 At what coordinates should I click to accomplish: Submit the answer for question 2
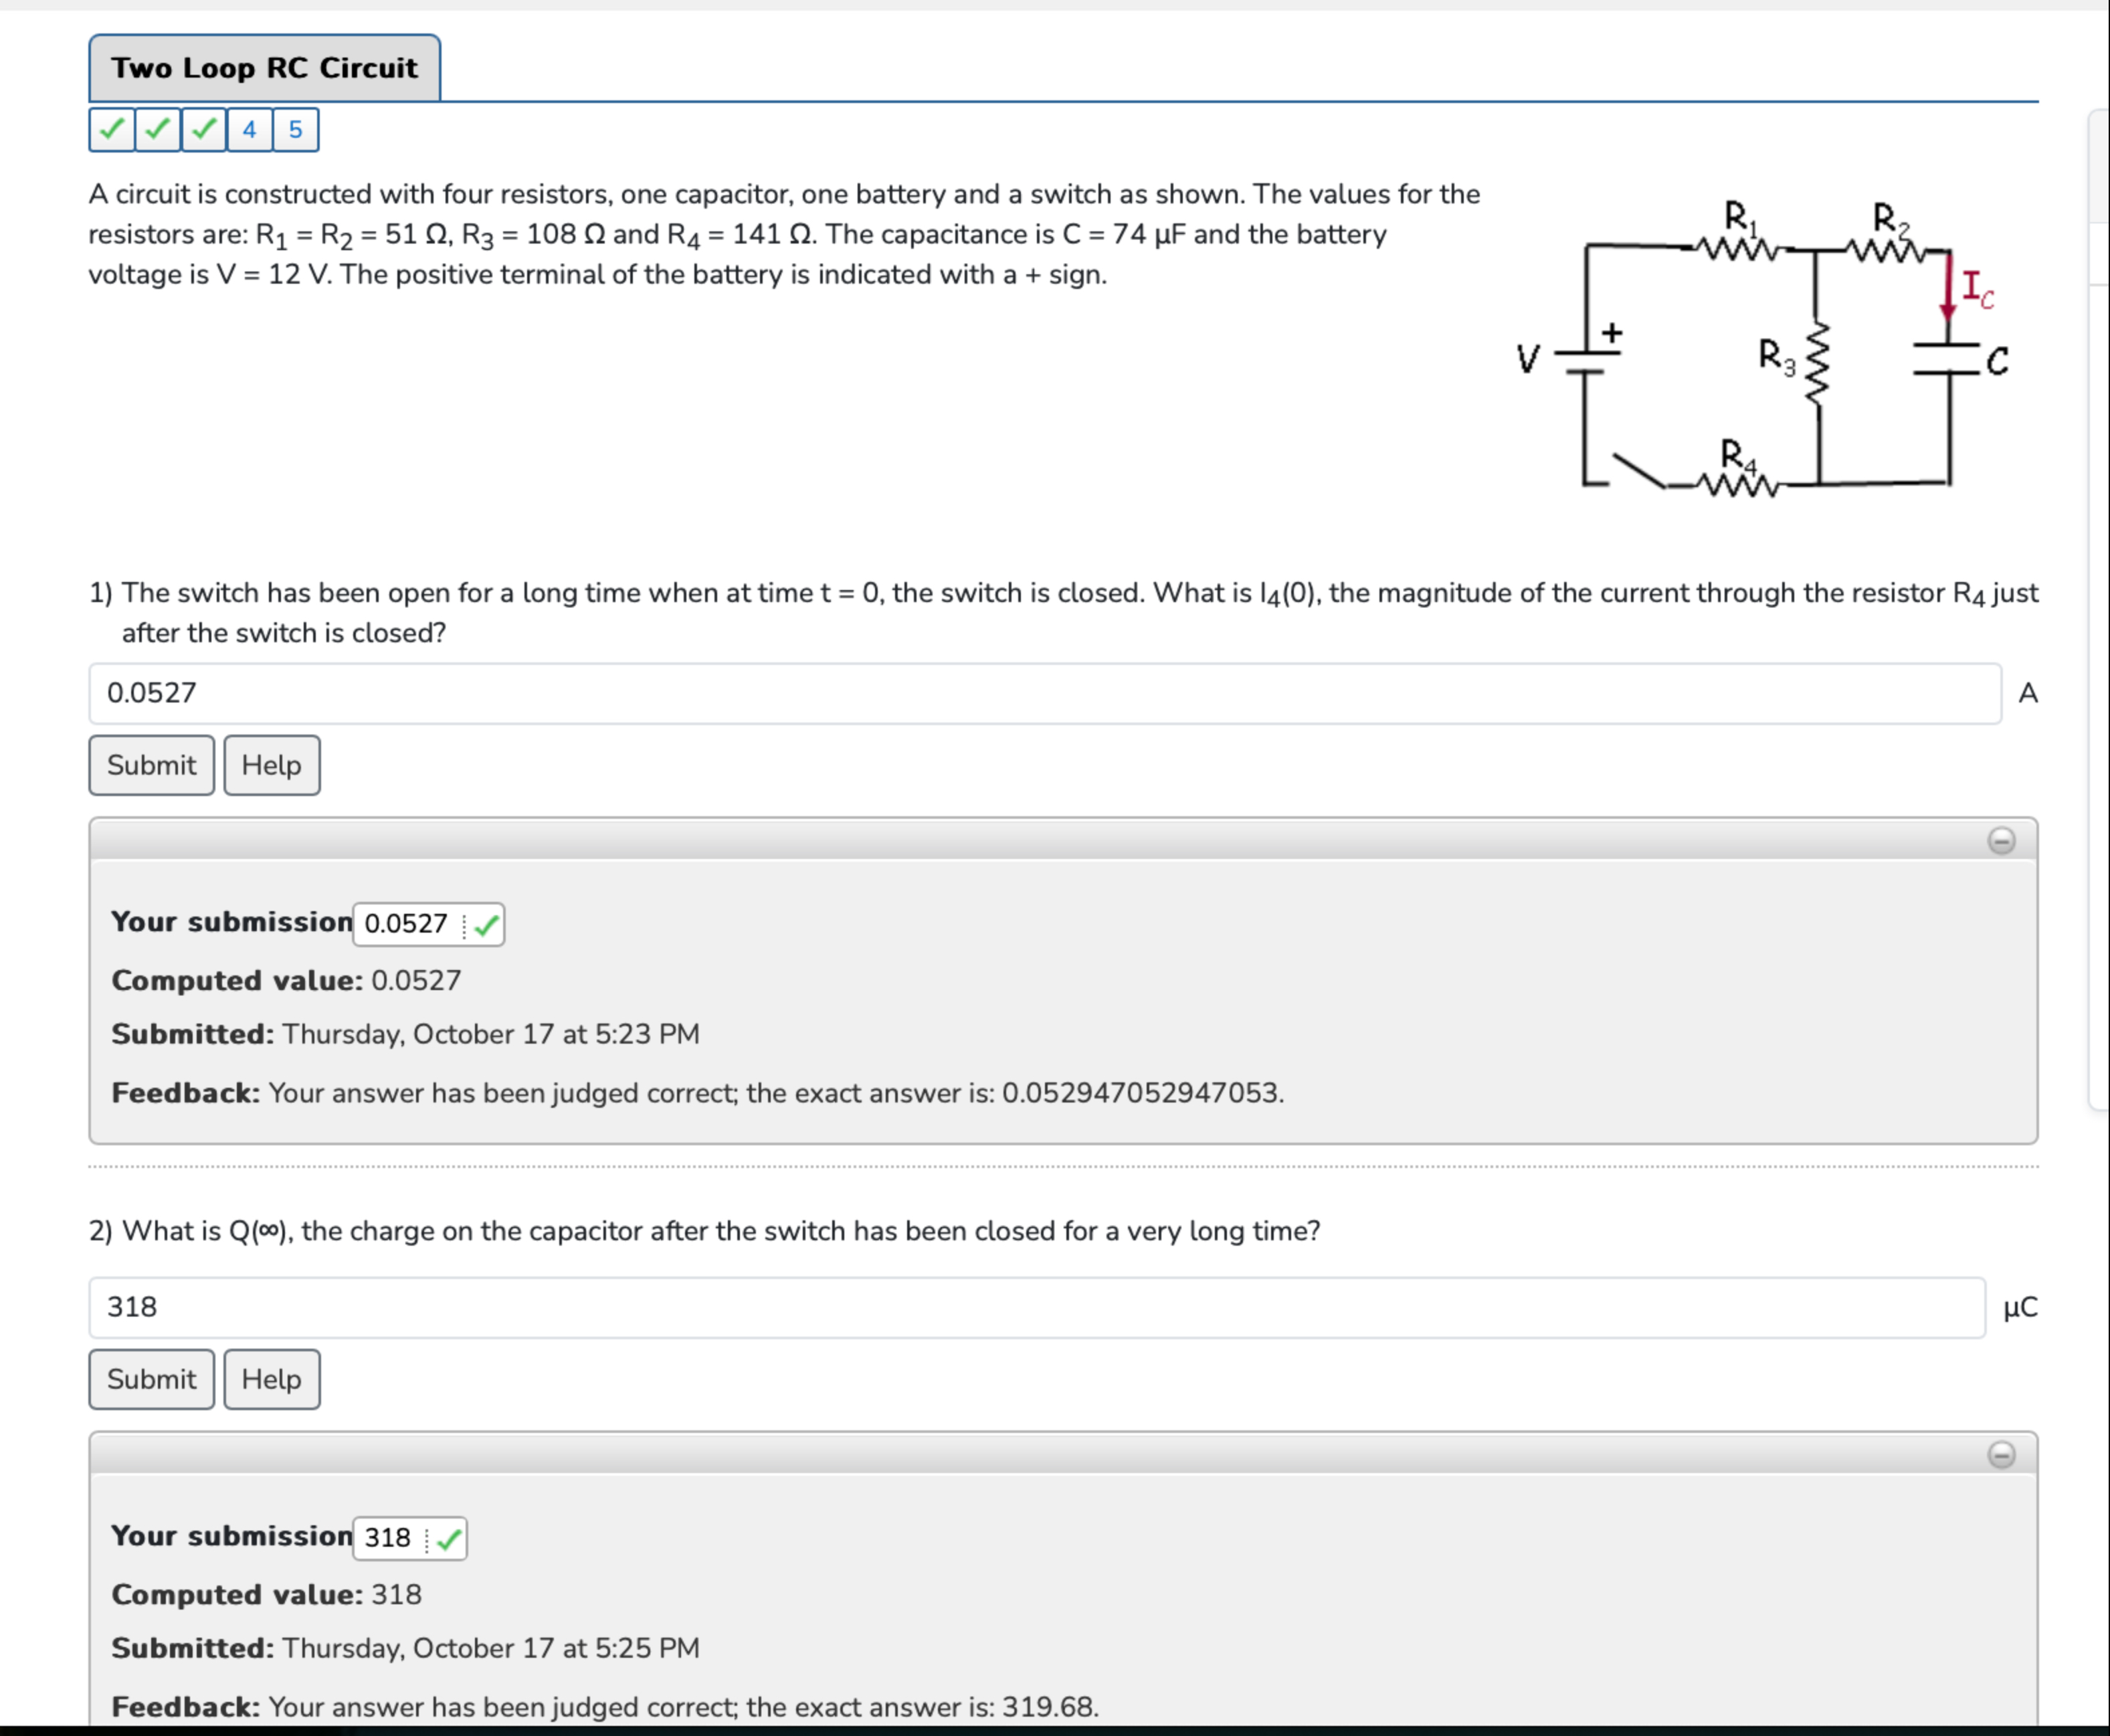click(x=151, y=1380)
